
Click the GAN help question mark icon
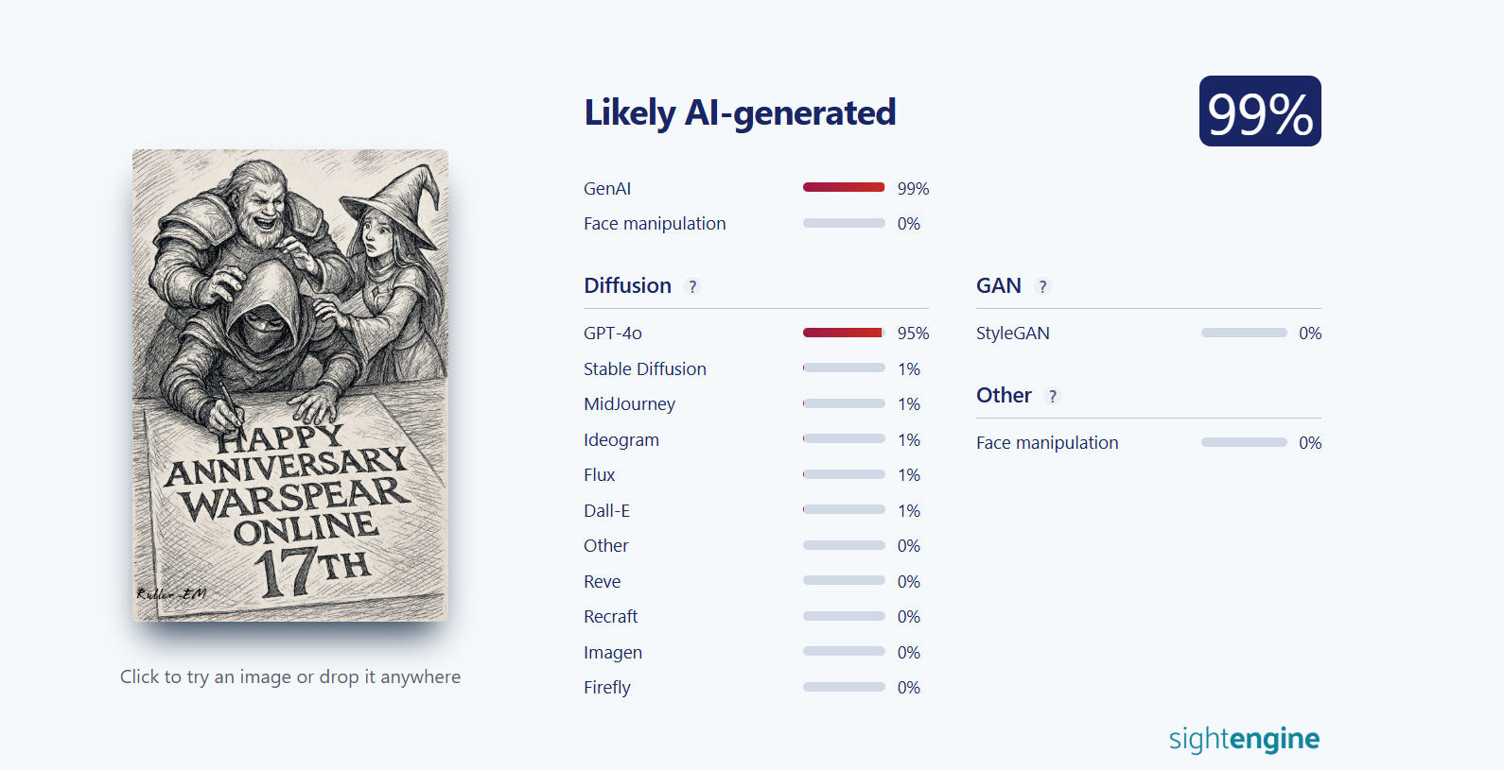[1042, 286]
